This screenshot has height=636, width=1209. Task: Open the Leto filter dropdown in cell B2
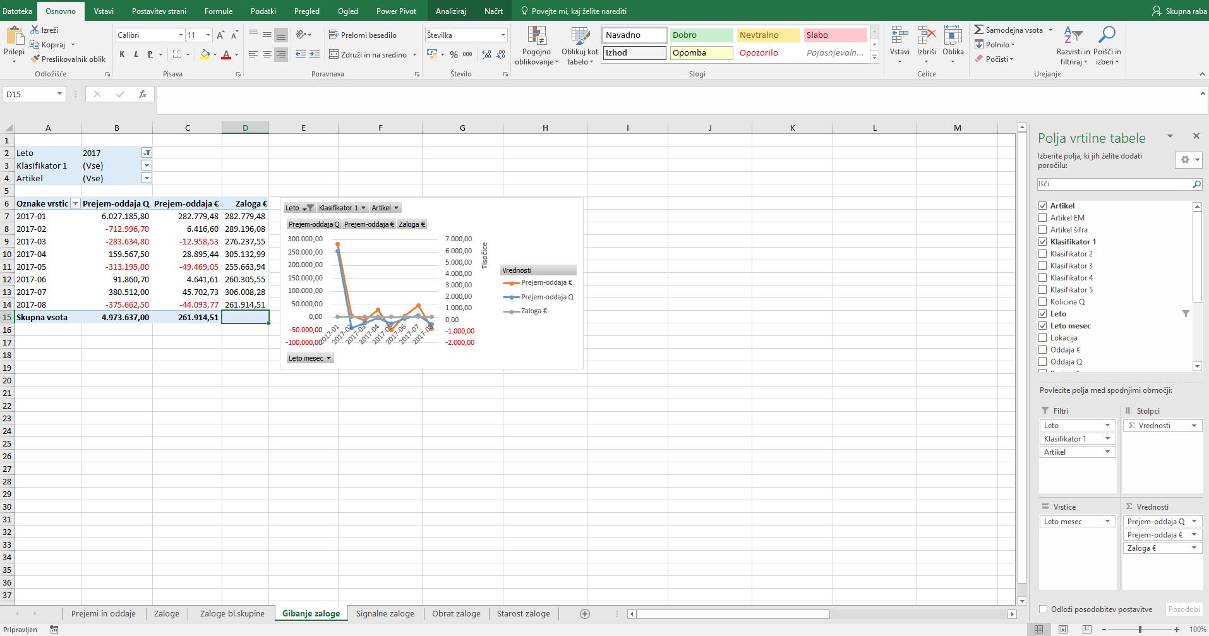[147, 152]
